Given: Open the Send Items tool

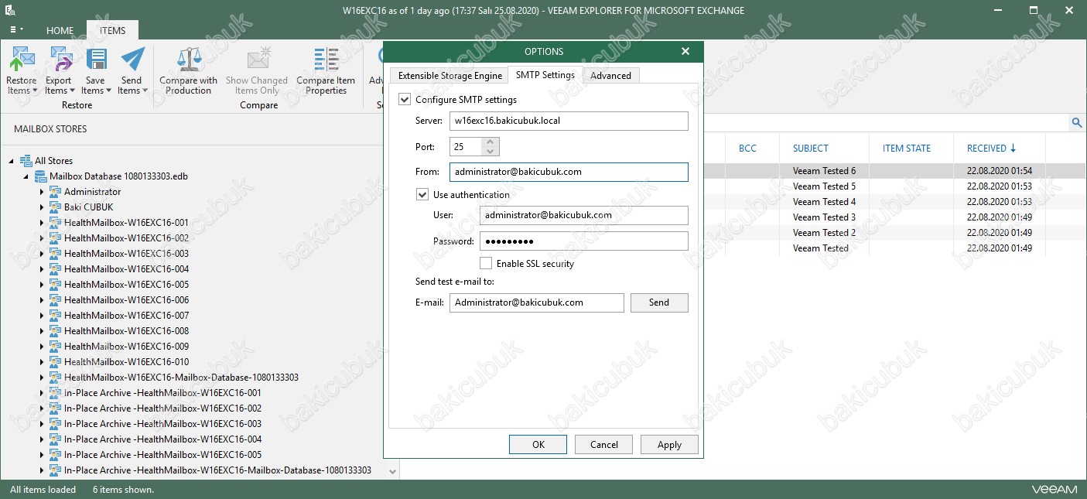Looking at the screenshot, I should click(x=132, y=70).
